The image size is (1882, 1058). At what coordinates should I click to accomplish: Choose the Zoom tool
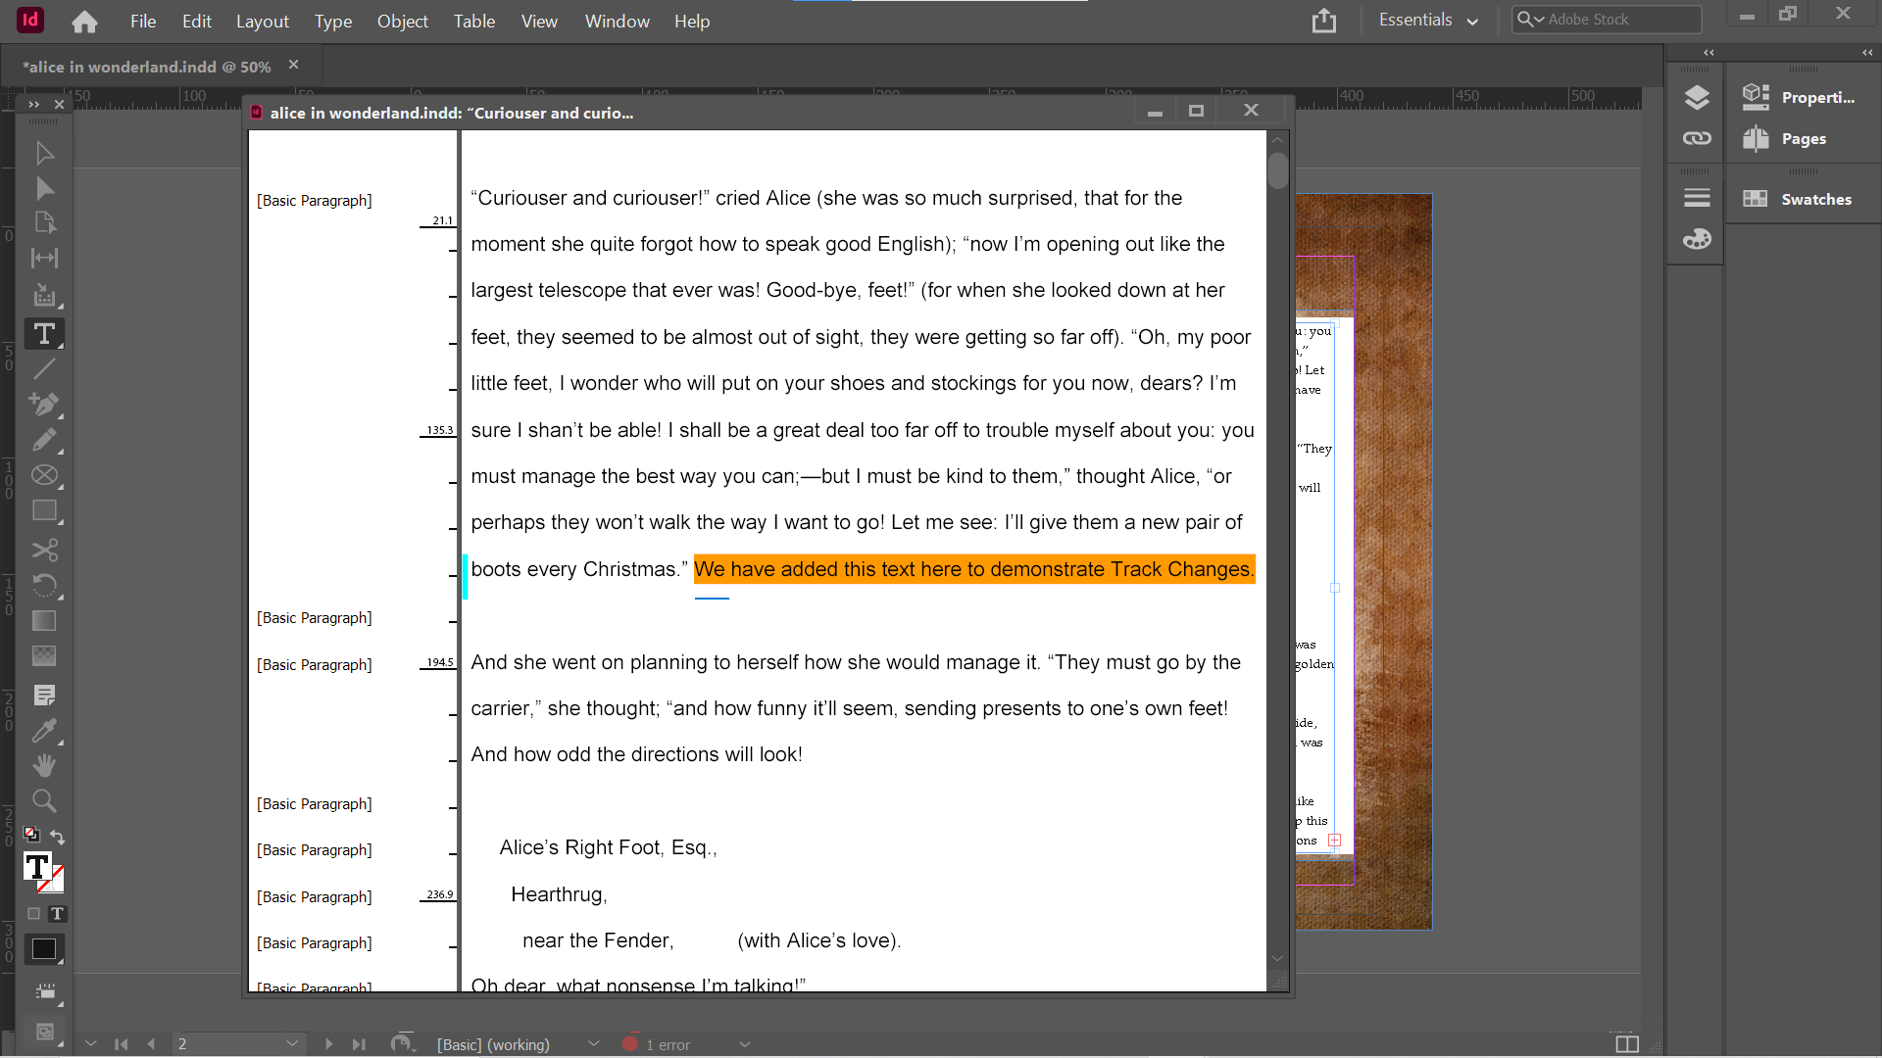(x=44, y=800)
